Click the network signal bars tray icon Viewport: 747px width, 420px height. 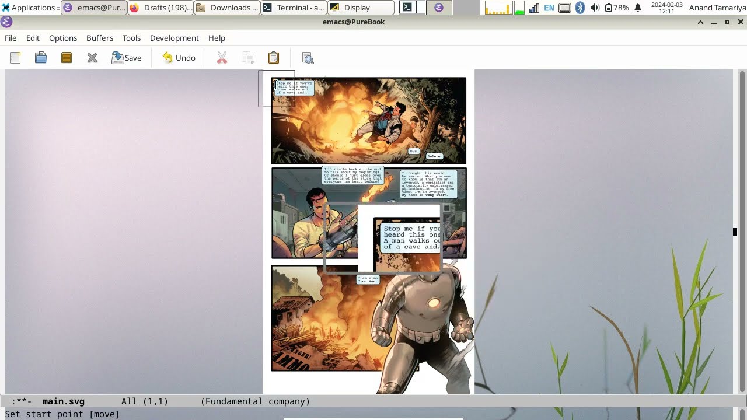(x=535, y=8)
